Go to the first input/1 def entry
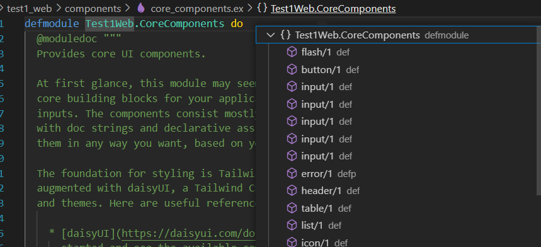541x247 pixels. pyautogui.click(x=396, y=87)
